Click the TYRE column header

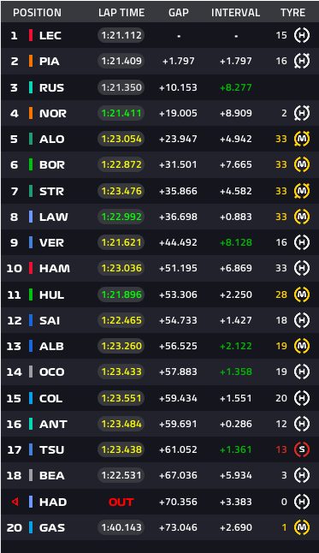coord(293,13)
